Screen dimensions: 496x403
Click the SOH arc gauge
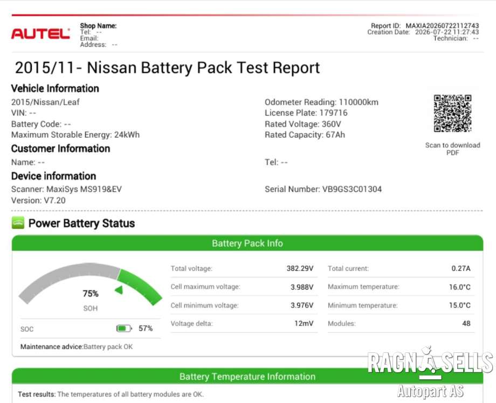coord(90,283)
